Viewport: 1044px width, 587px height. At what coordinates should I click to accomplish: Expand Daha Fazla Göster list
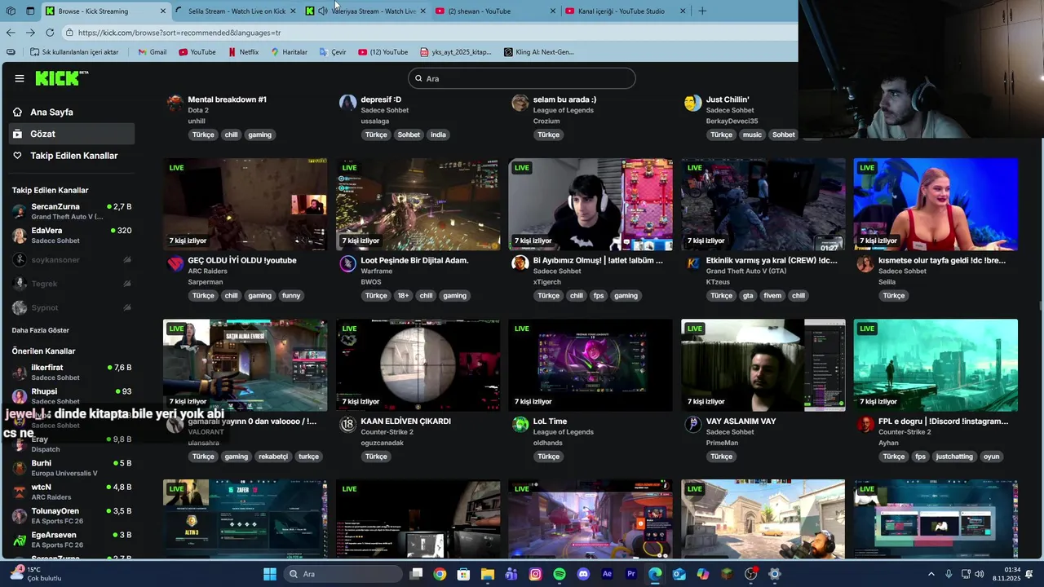pyautogui.click(x=40, y=330)
